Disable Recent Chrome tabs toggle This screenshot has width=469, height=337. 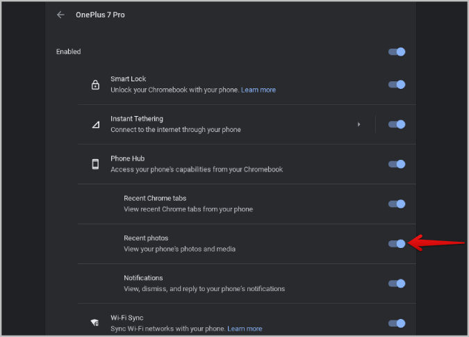[x=397, y=204]
